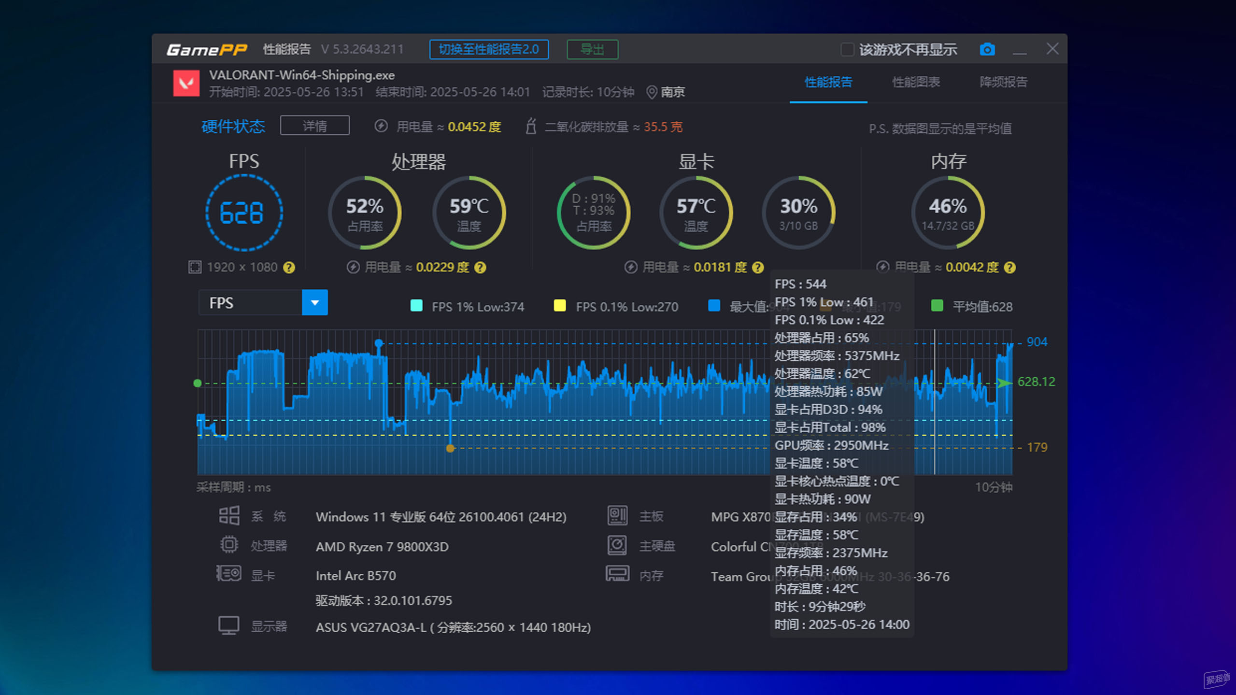
Task: Click the 显示器 monitor icon
Action: coord(228,626)
